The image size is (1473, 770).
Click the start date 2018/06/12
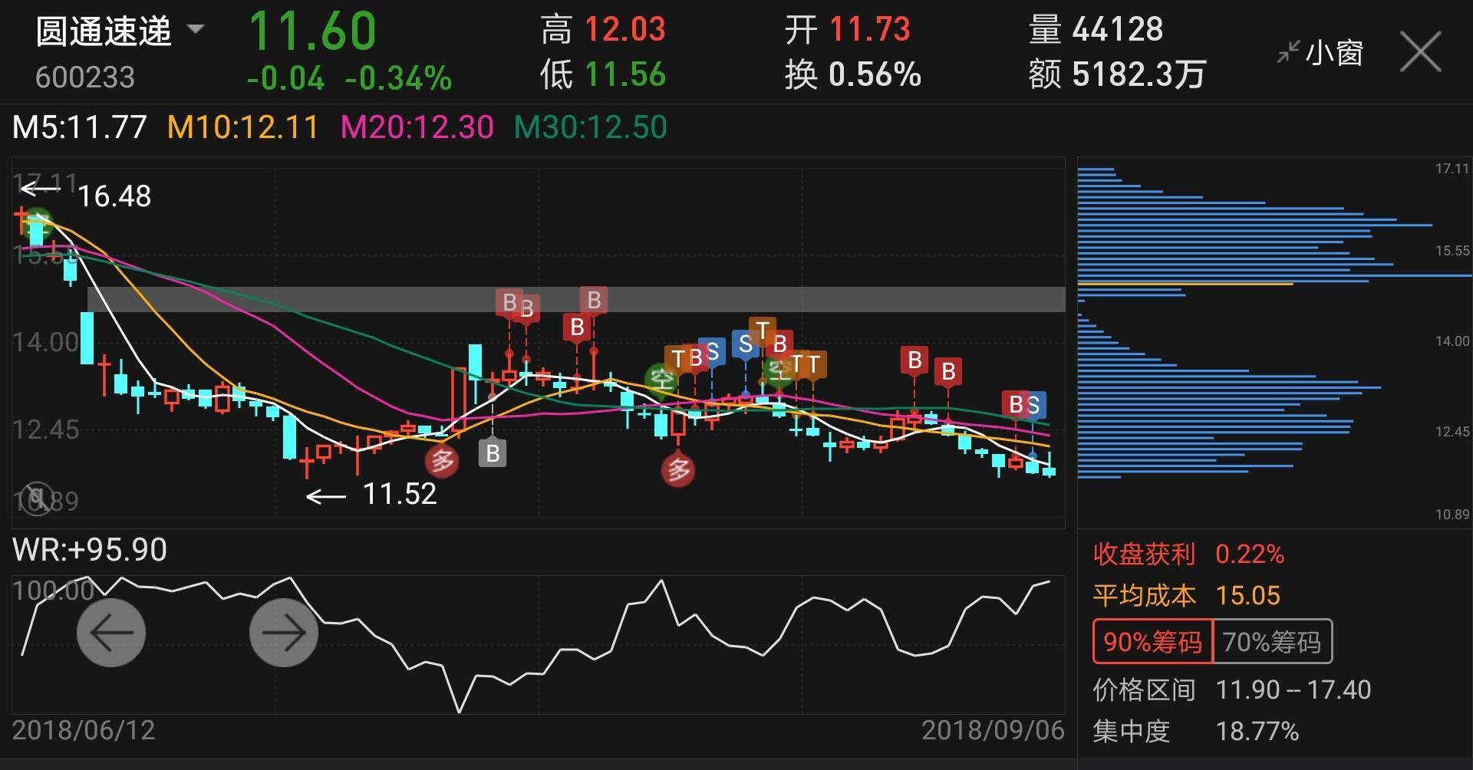84,729
